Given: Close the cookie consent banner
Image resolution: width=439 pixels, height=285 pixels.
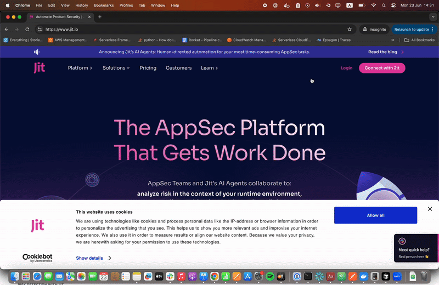Looking at the screenshot, I should pyautogui.click(x=430, y=209).
